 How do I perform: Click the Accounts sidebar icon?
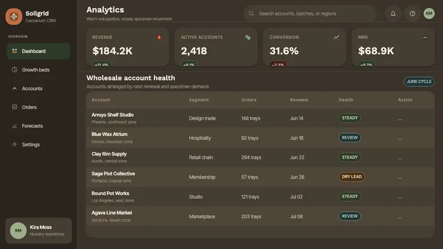click(x=14, y=89)
